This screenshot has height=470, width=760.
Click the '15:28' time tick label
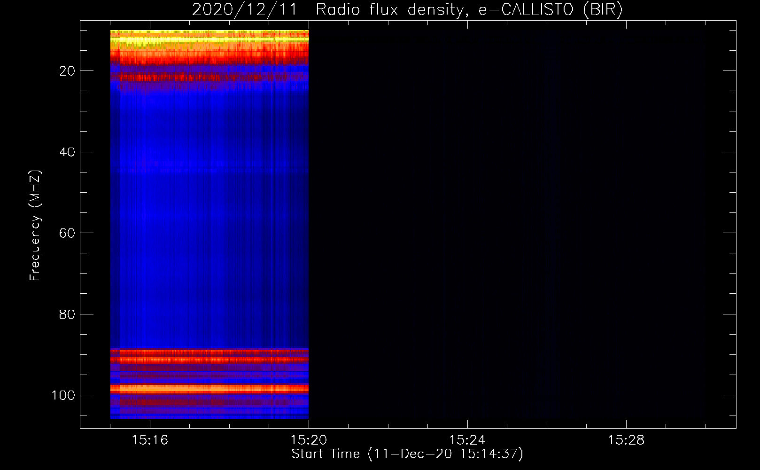(x=626, y=440)
